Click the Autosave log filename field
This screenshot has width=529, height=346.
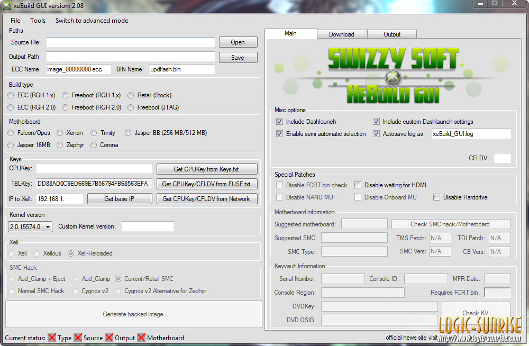coord(471,134)
